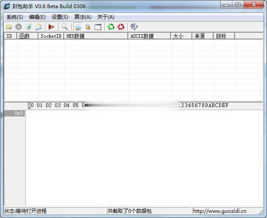This screenshot has width=267, height=218.
Task: Open the http://www.guozidi.cn link
Action: coord(220,211)
